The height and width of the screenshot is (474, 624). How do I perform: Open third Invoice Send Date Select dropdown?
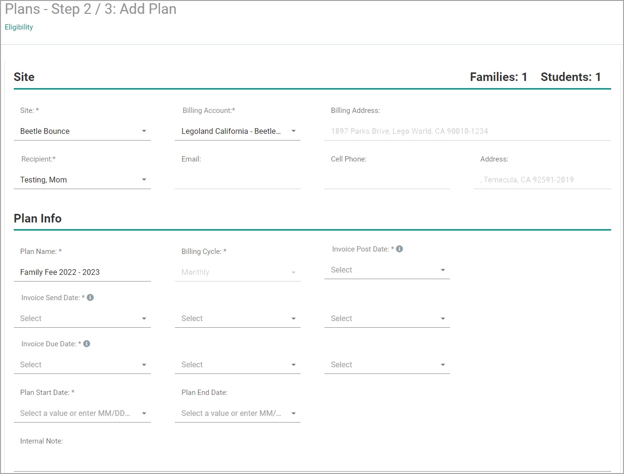tap(387, 318)
